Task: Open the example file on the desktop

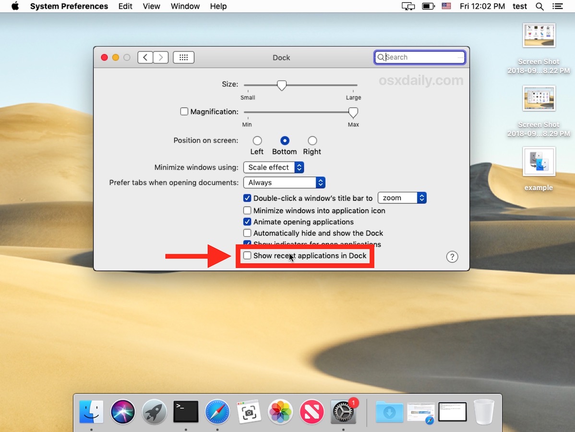Action: pyautogui.click(x=538, y=161)
